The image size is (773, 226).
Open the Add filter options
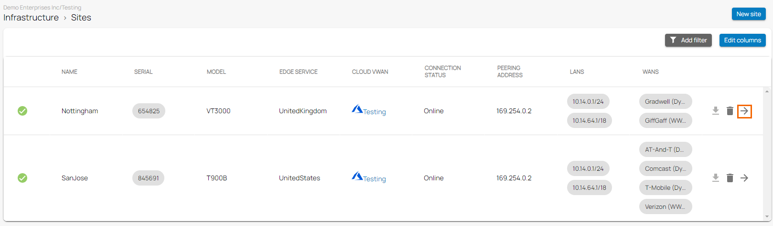(688, 40)
